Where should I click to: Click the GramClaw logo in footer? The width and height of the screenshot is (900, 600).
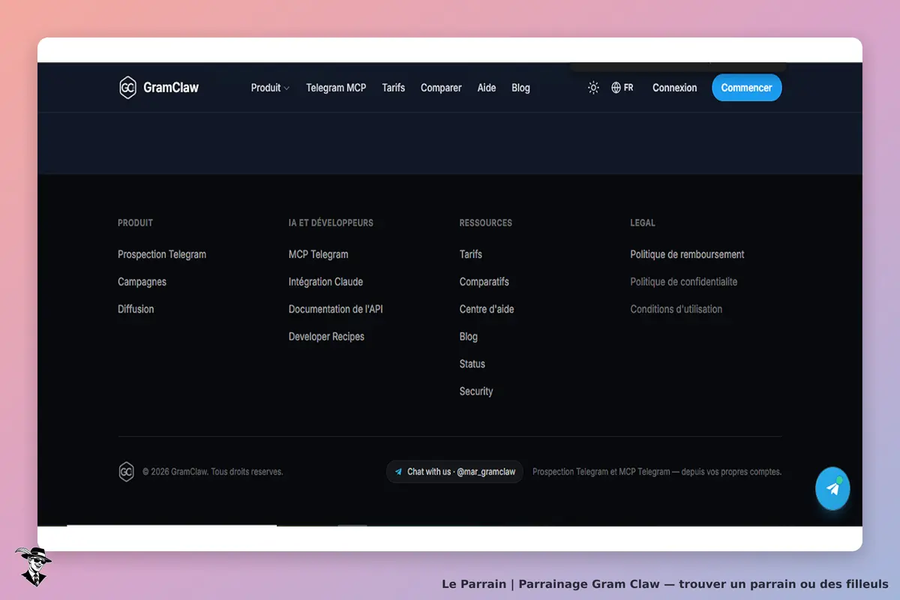[126, 472]
